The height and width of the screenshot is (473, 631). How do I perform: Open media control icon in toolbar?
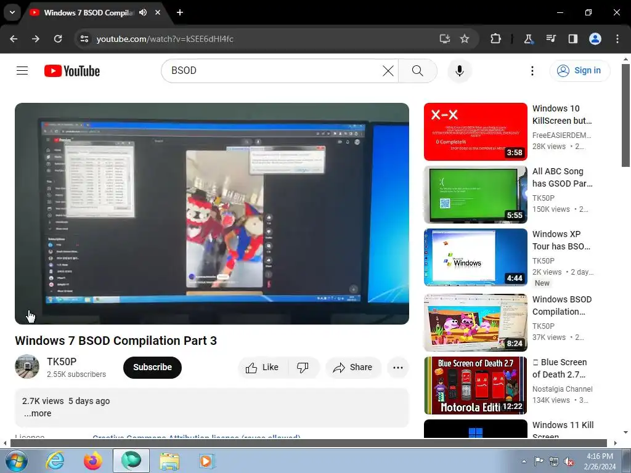[x=551, y=39]
